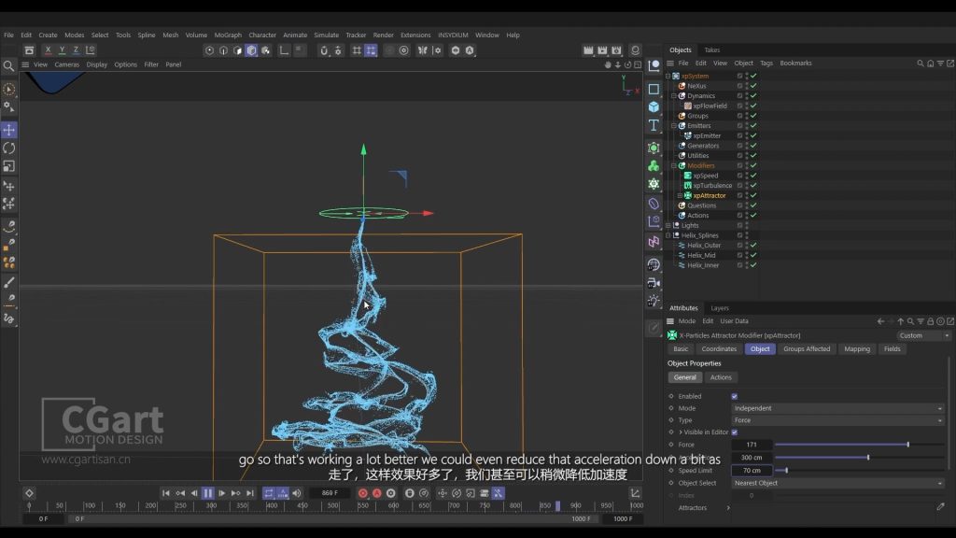Click the Live Selection tool icon

[9, 90]
